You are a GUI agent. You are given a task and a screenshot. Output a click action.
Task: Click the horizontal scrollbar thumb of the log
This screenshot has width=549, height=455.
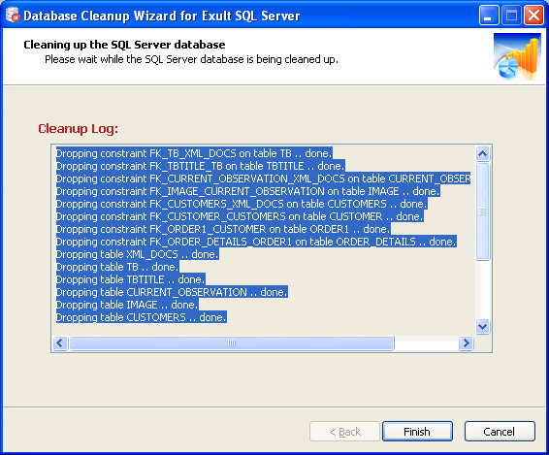pyautogui.click(x=232, y=342)
